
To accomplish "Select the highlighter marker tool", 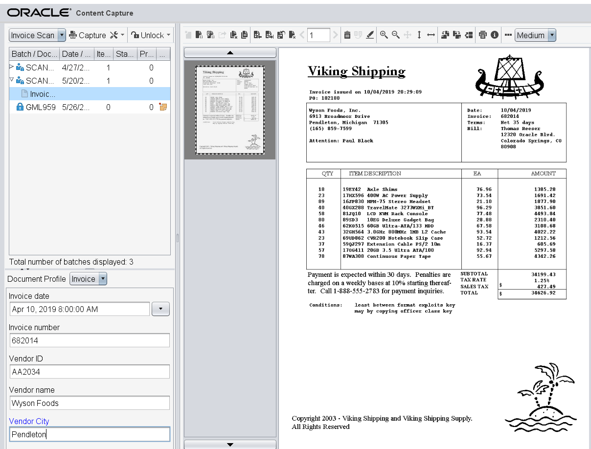I will pyautogui.click(x=370, y=35).
